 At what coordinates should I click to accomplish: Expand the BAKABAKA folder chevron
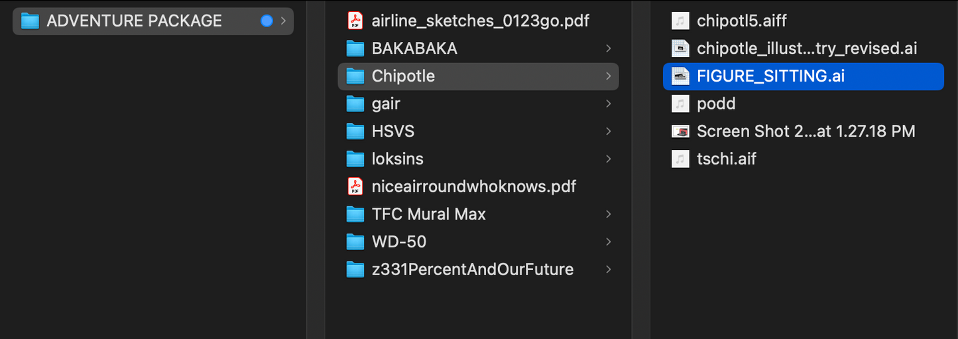click(x=608, y=48)
